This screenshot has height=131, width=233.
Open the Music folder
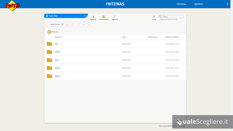coord(57,68)
